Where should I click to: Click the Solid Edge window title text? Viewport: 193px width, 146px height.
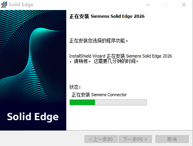click(21, 5)
